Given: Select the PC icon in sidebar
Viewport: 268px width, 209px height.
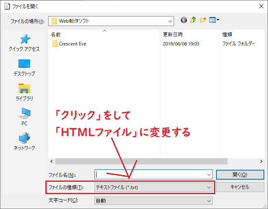Looking at the screenshot, I should 24,117.
